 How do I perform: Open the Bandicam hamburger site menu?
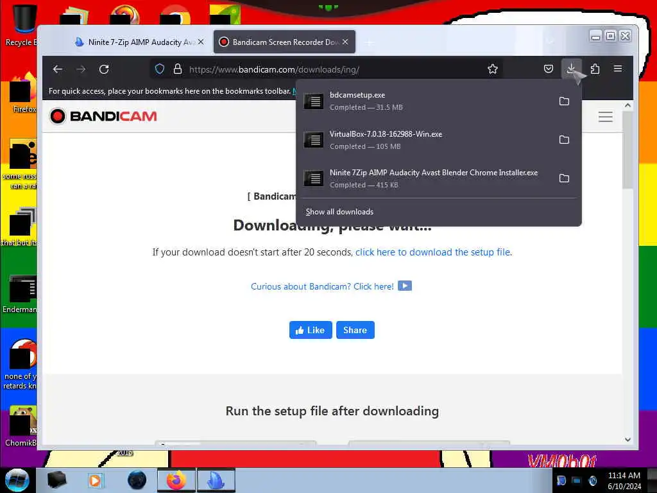606,117
